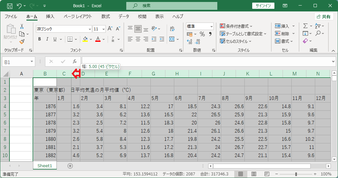The width and height of the screenshot is (338, 178).
Task: Click the AutoSum sigma icon
Action: tap(305, 26)
